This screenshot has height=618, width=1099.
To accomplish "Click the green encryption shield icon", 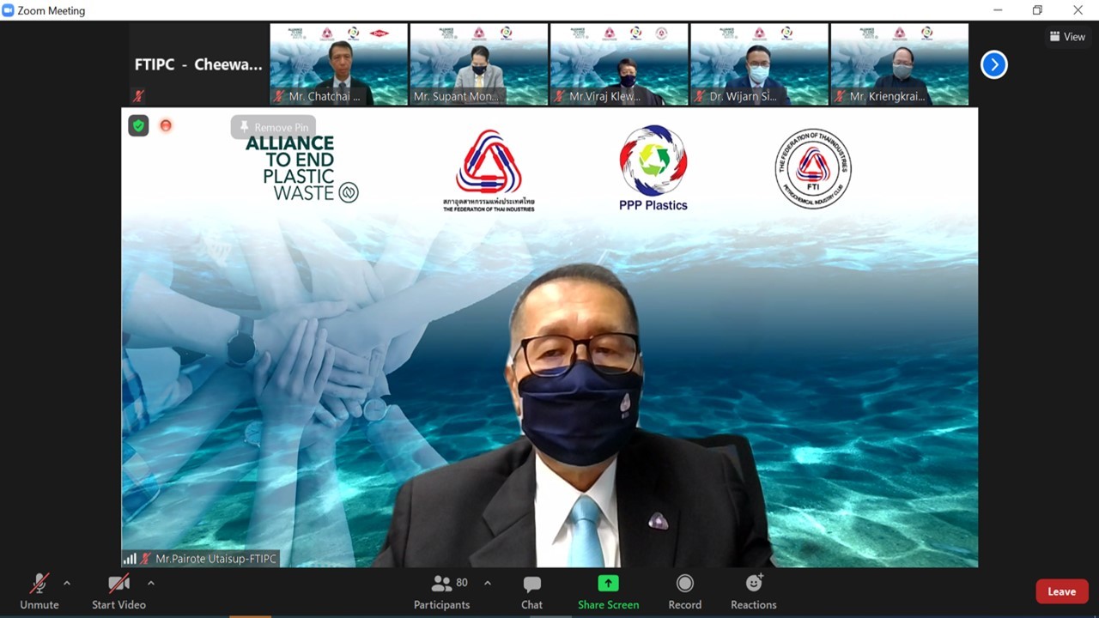I will click(138, 126).
